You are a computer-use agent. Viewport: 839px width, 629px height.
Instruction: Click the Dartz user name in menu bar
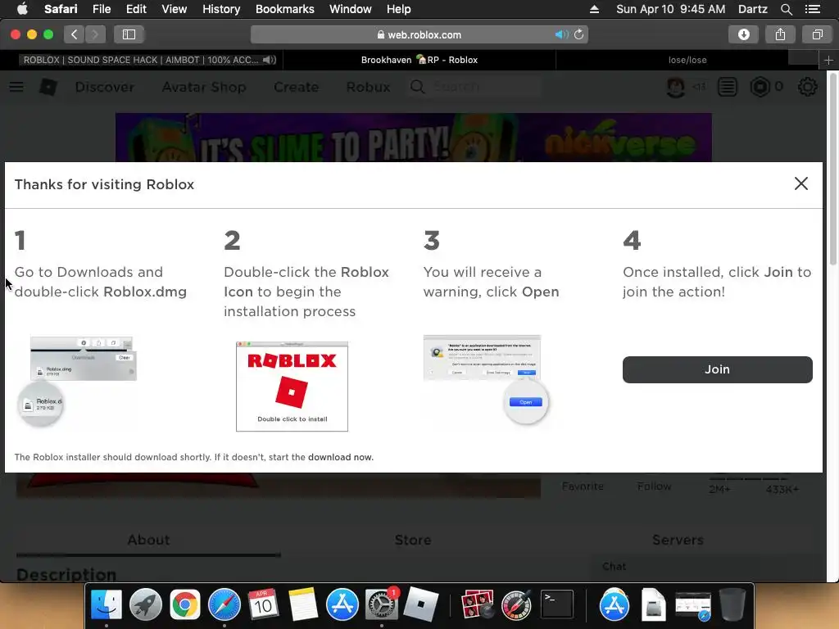pos(752,9)
